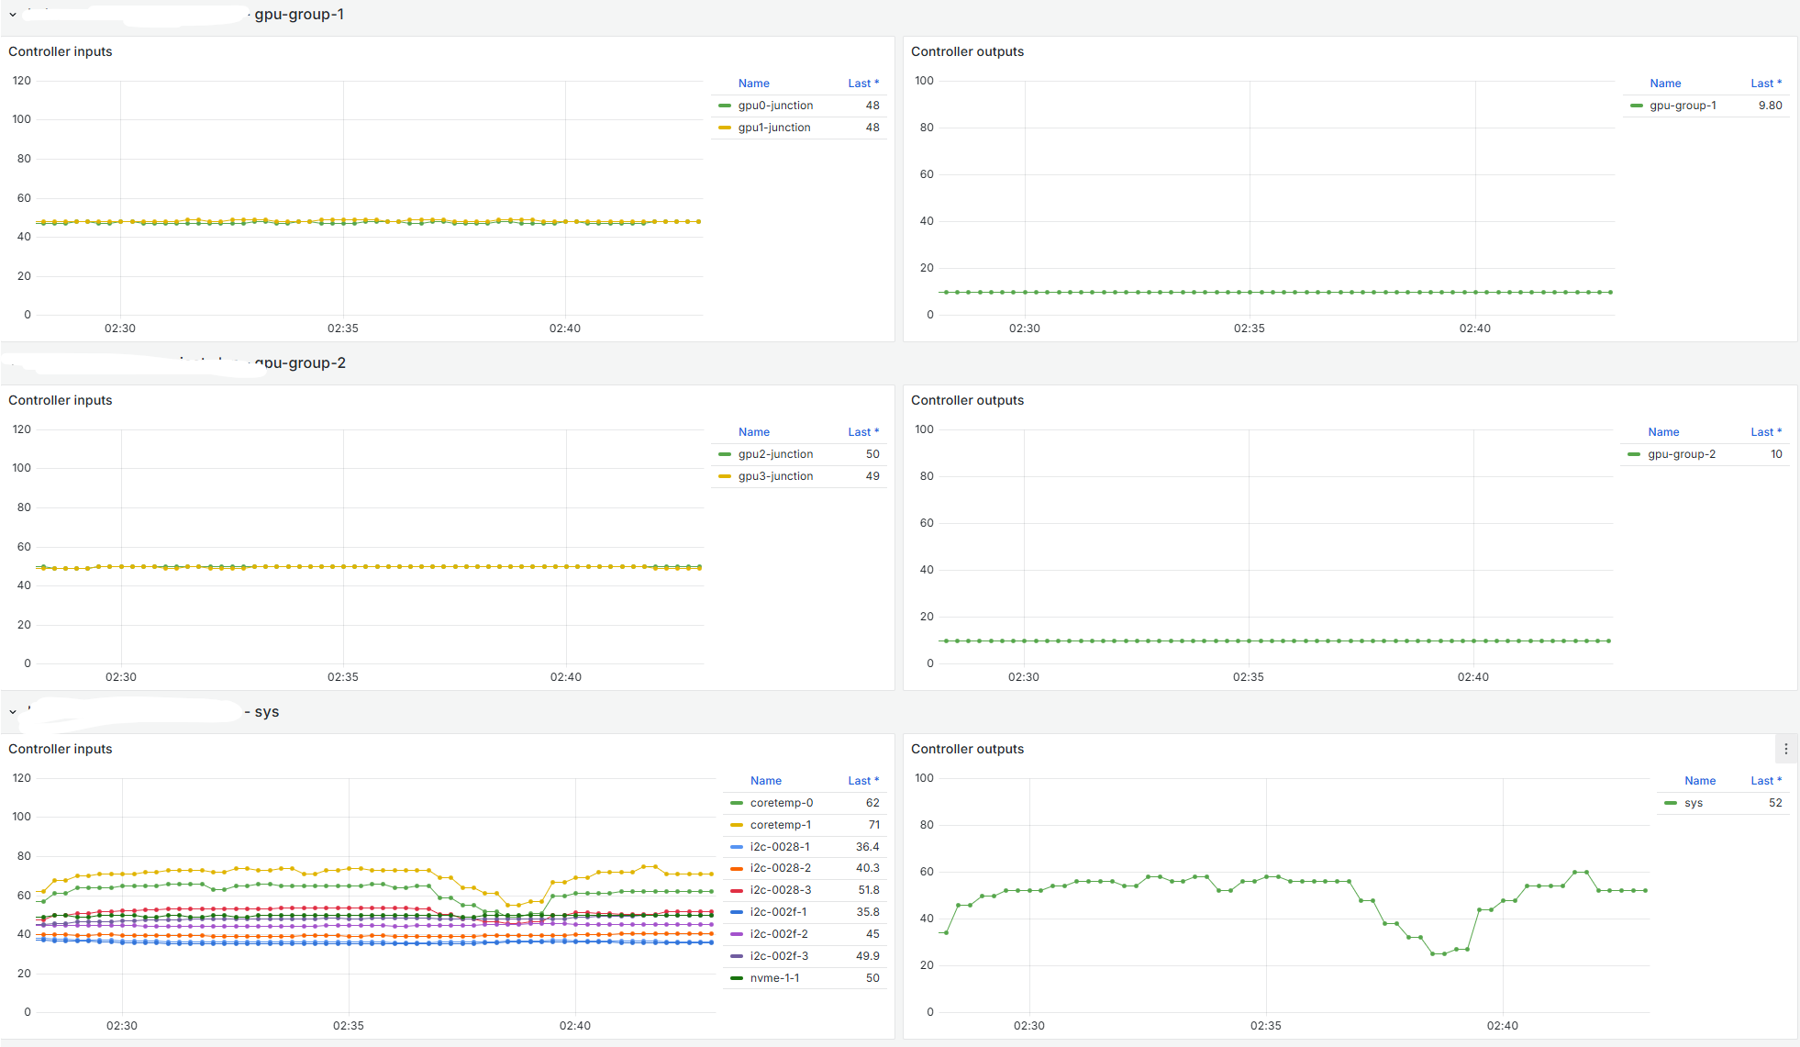Click the coretemp-0 legend color swatch

[737, 803]
